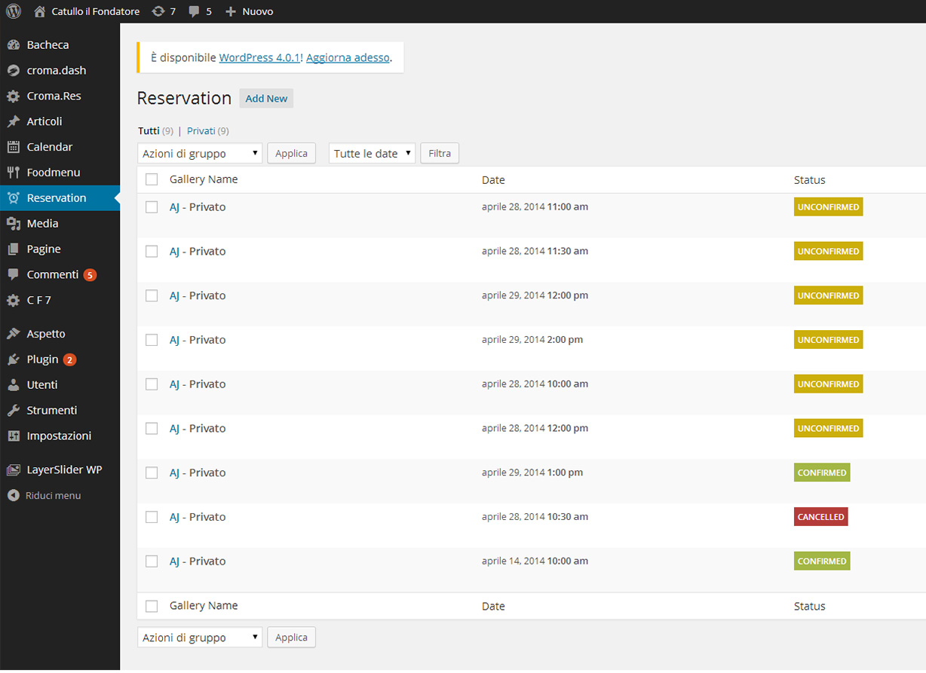Open the comments bubble icon showing 5
Image resolution: width=926 pixels, height=673 pixels.
coord(195,12)
